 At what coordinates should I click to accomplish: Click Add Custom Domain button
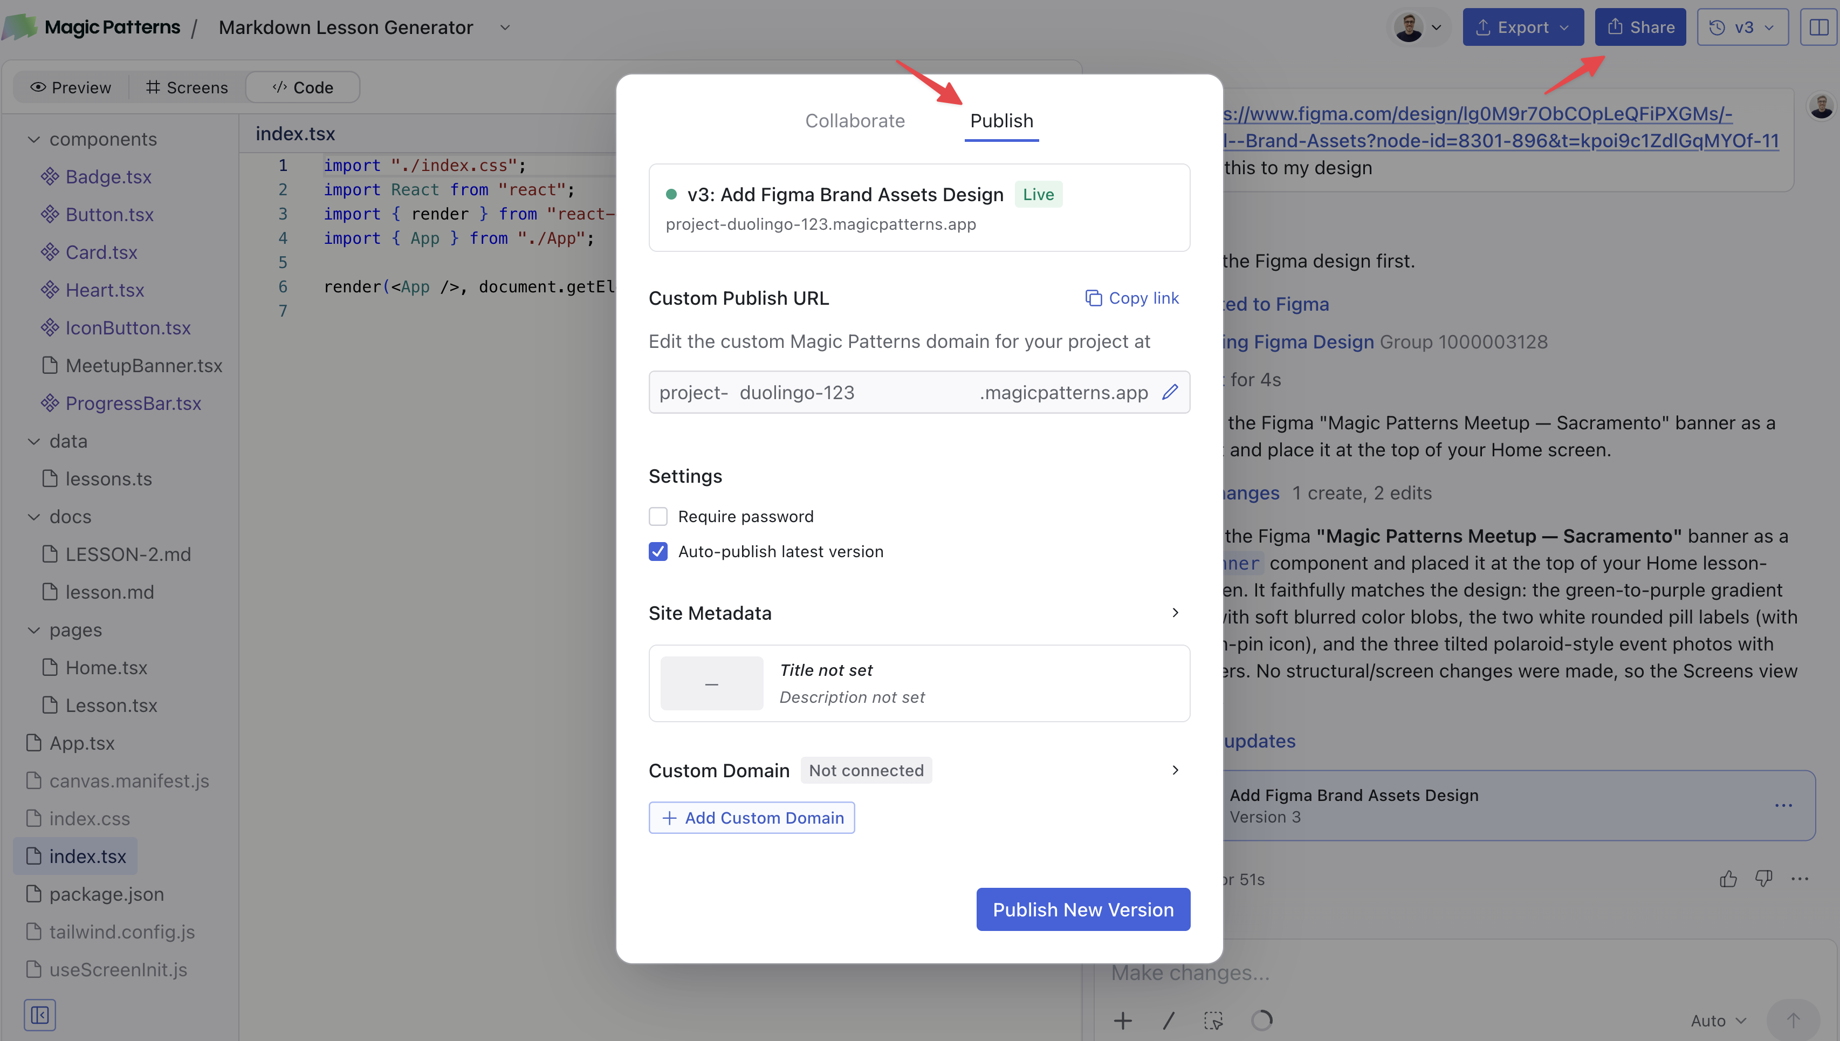point(751,817)
